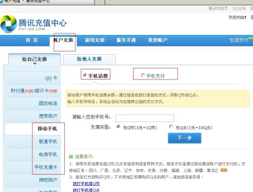Viewport: 253px width, 192px height.
Task: Open the QQ空间 top link
Action: pyautogui.click(x=239, y=9)
